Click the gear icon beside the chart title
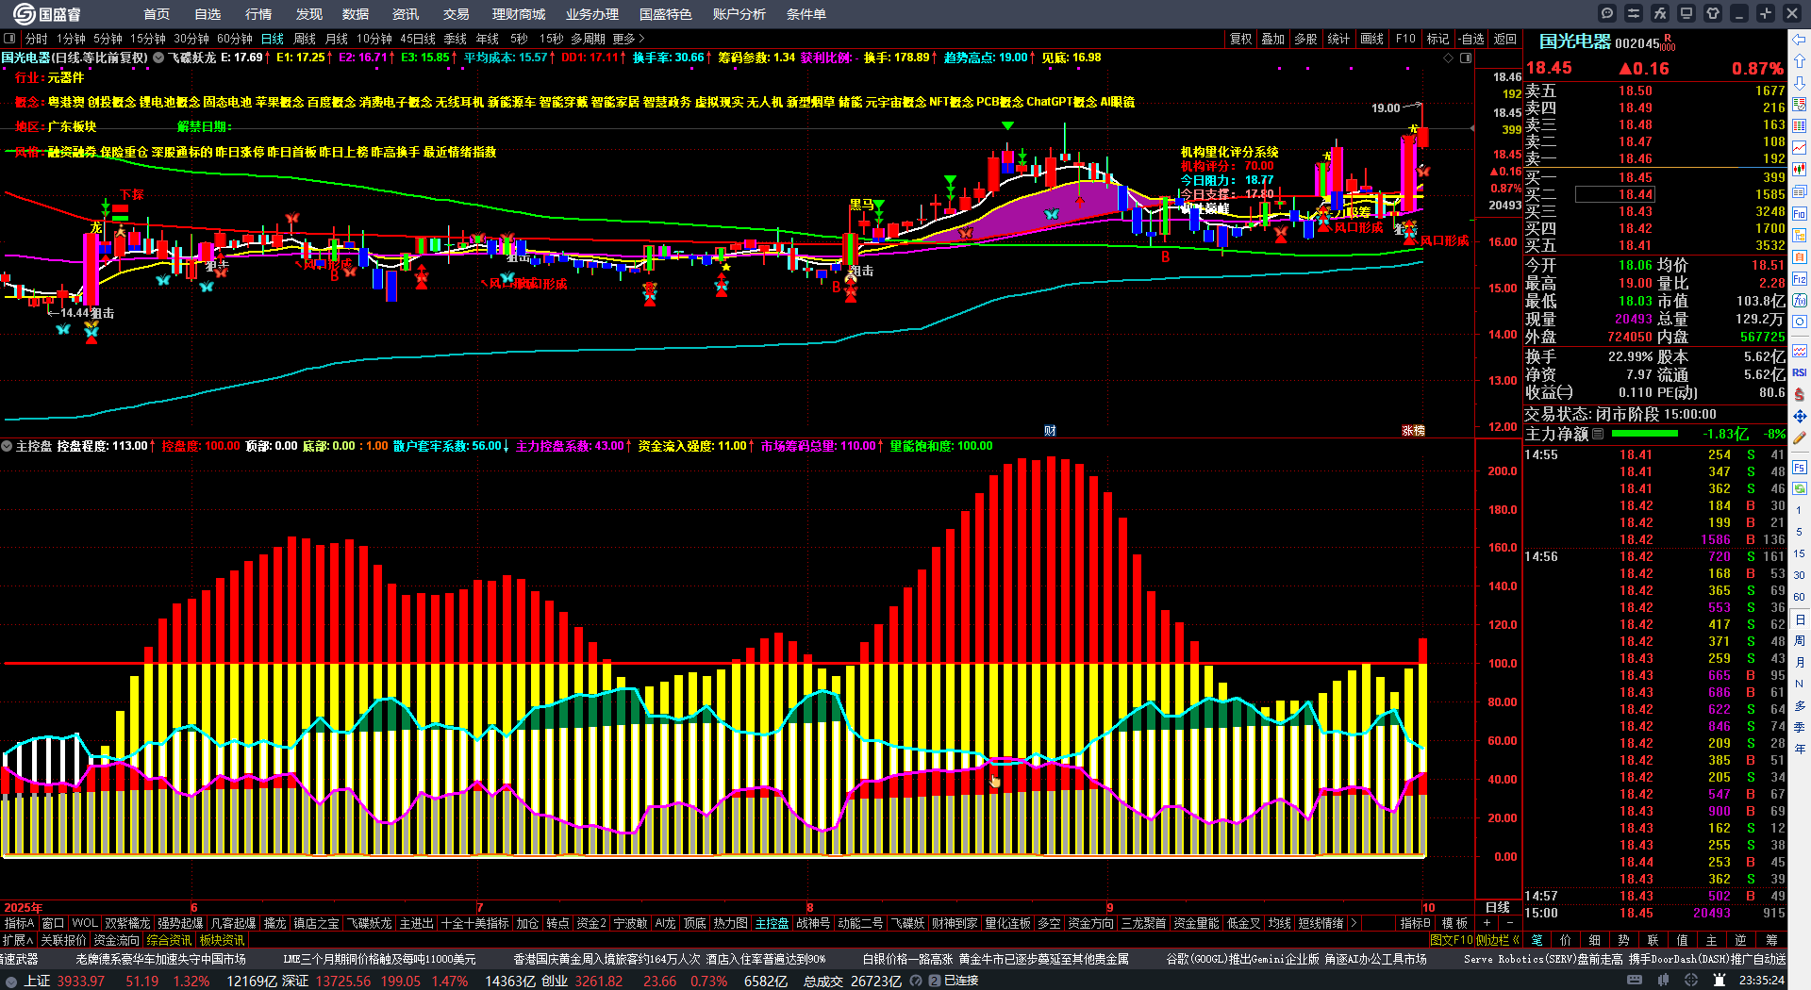 tap(159, 58)
